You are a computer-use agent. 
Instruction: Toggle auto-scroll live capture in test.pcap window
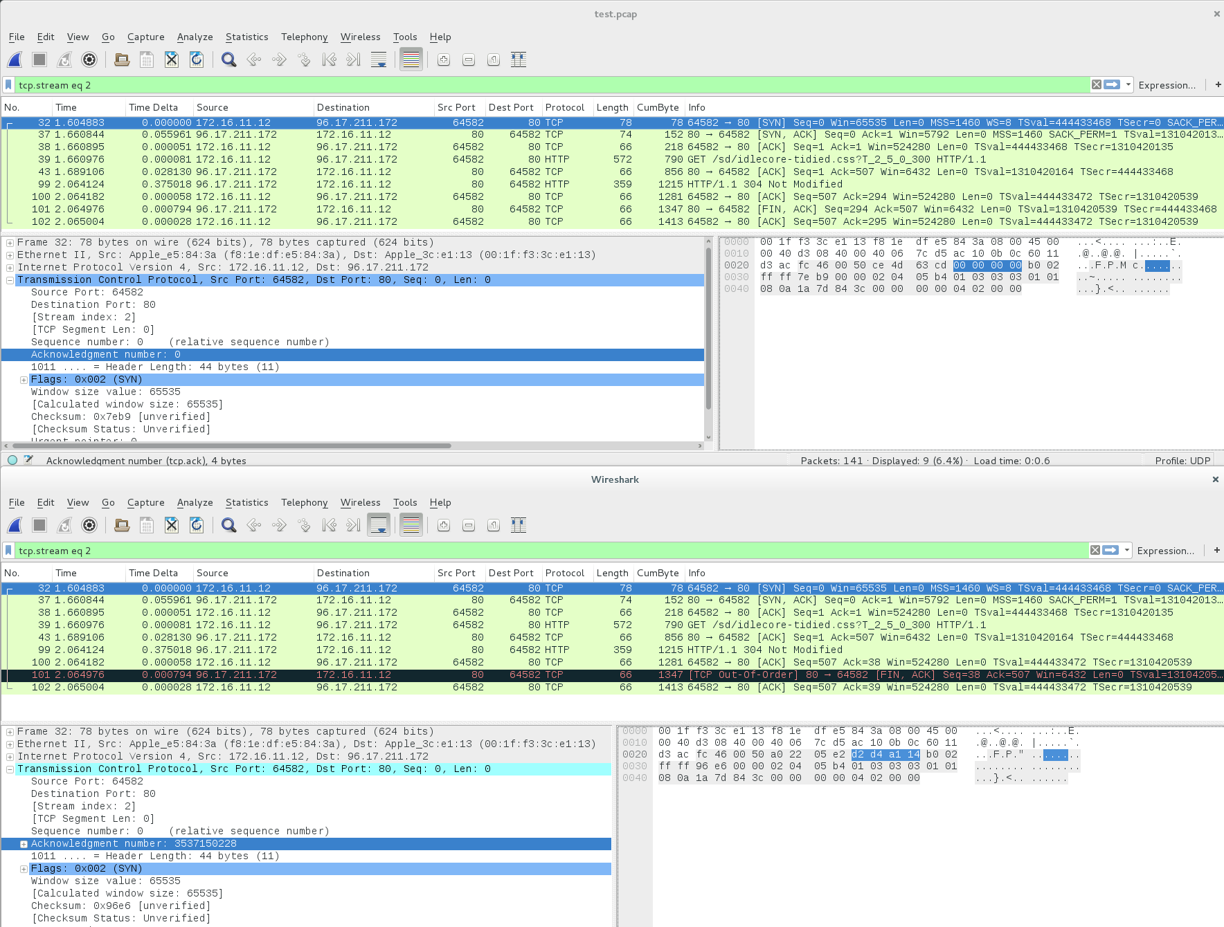pyautogui.click(x=379, y=60)
